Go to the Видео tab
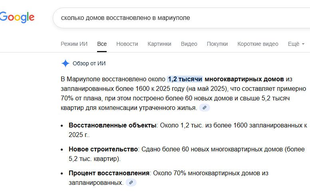 (189, 44)
